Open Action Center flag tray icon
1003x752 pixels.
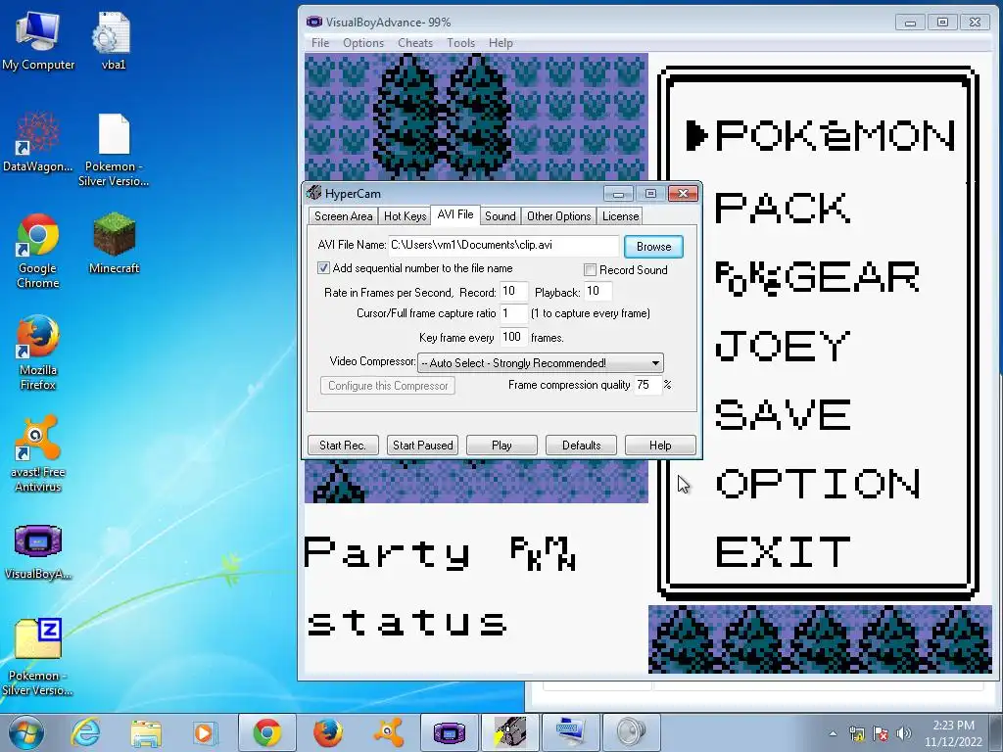(881, 733)
